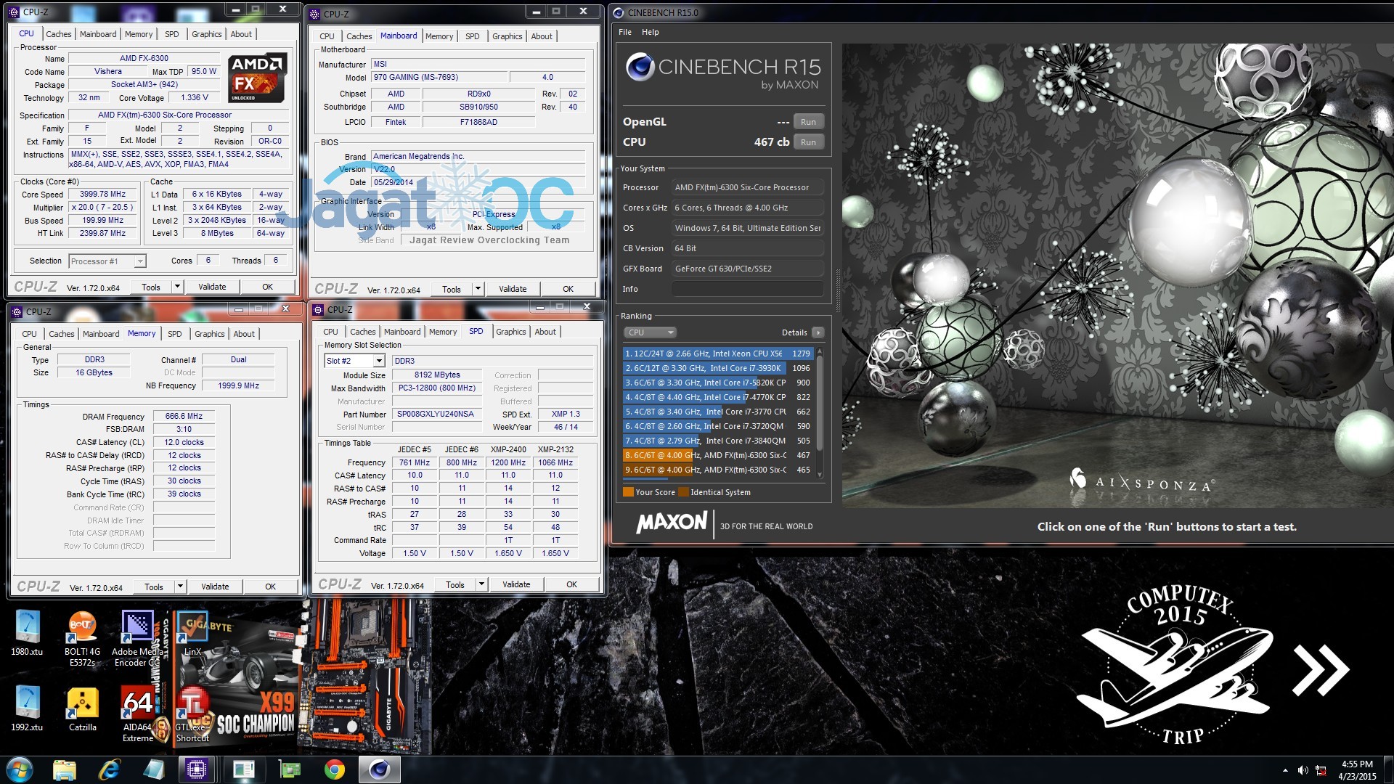Click the volume speaker tray icon

point(1303,770)
